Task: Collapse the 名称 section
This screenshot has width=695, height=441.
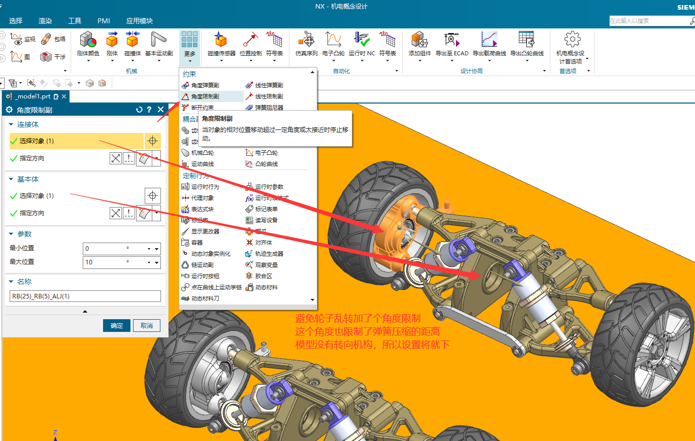Action: click(x=11, y=282)
